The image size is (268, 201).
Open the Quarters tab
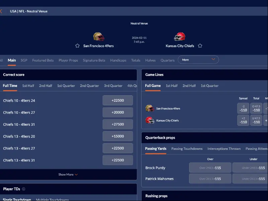[x=168, y=60]
